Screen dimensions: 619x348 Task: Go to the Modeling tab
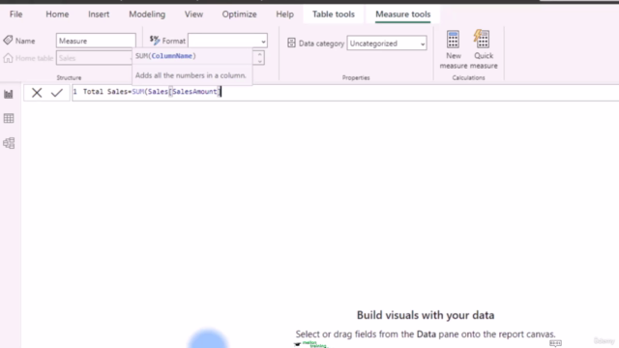coord(147,14)
